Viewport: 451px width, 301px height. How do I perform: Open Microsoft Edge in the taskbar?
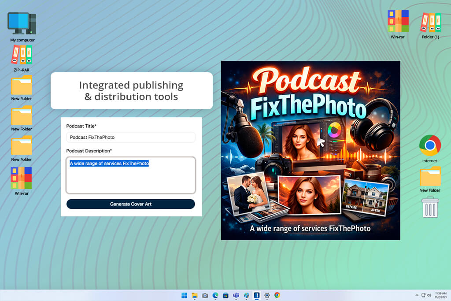215,295
